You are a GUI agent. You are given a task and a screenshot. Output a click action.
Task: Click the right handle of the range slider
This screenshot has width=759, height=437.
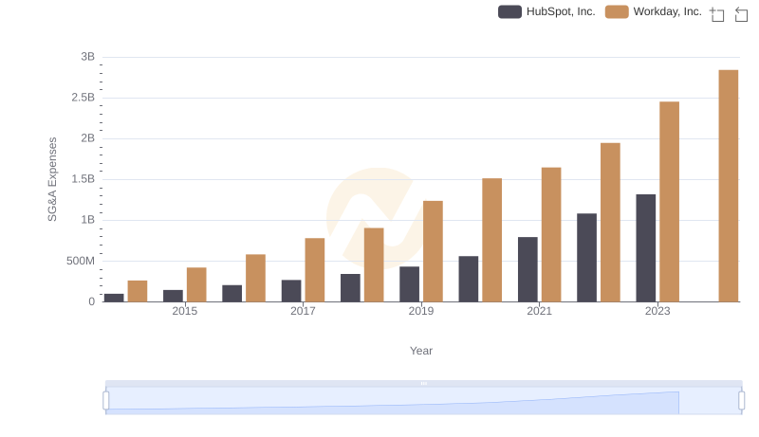(741, 401)
